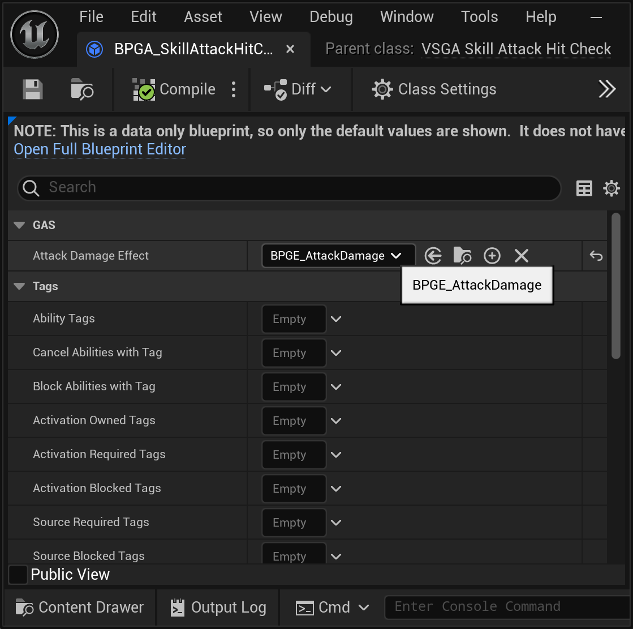Viewport: 633px width, 629px height.
Task: Open the View menu
Action: coord(266,17)
